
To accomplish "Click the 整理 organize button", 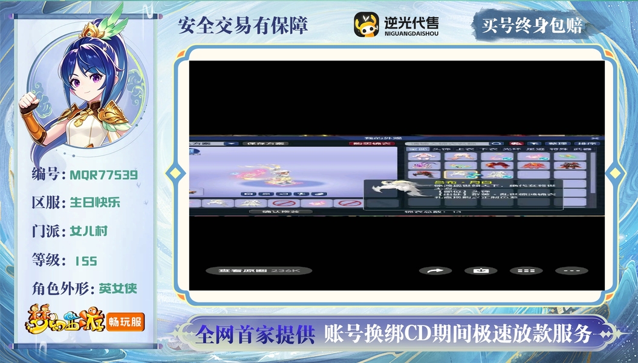I will coord(558,143).
